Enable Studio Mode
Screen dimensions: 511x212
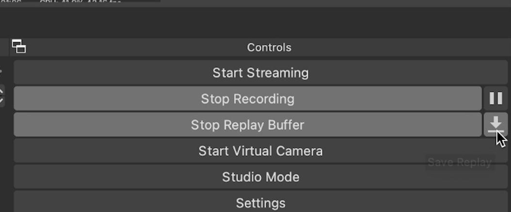[260, 177]
